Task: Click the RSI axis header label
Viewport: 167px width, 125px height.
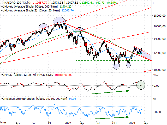Action: click(x=154, y=99)
